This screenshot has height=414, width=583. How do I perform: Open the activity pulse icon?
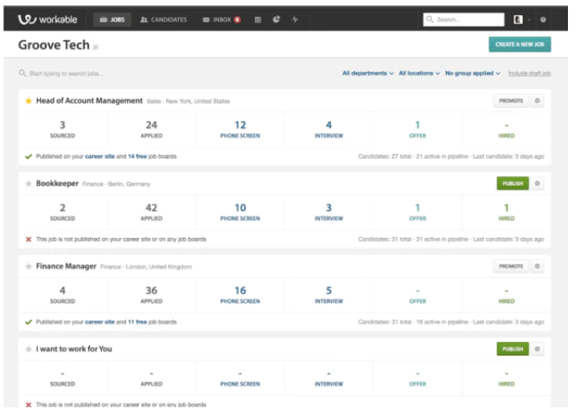click(x=295, y=19)
